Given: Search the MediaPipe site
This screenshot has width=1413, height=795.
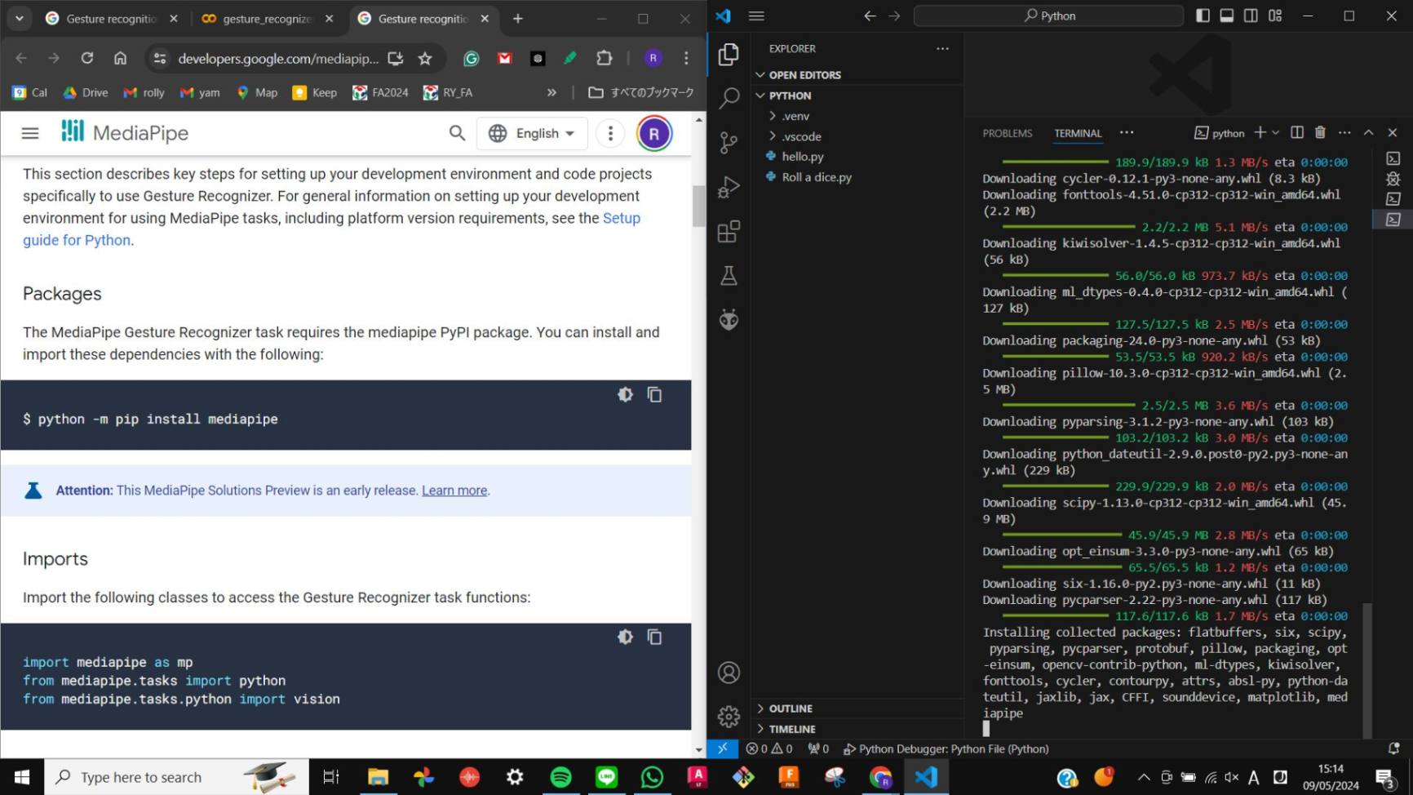Looking at the screenshot, I should tap(457, 133).
